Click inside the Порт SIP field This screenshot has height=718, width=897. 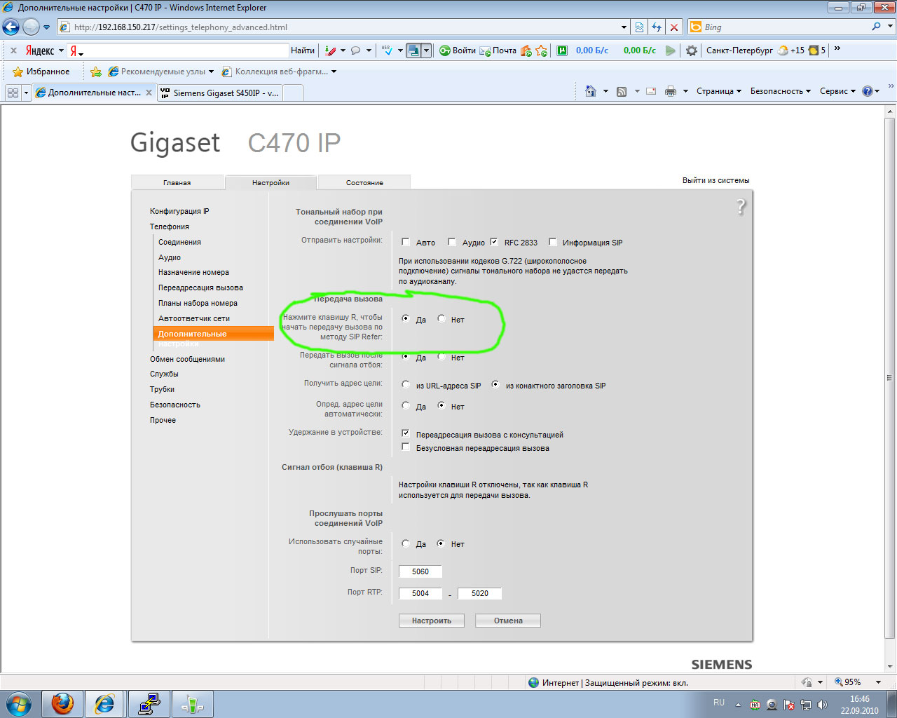click(420, 571)
